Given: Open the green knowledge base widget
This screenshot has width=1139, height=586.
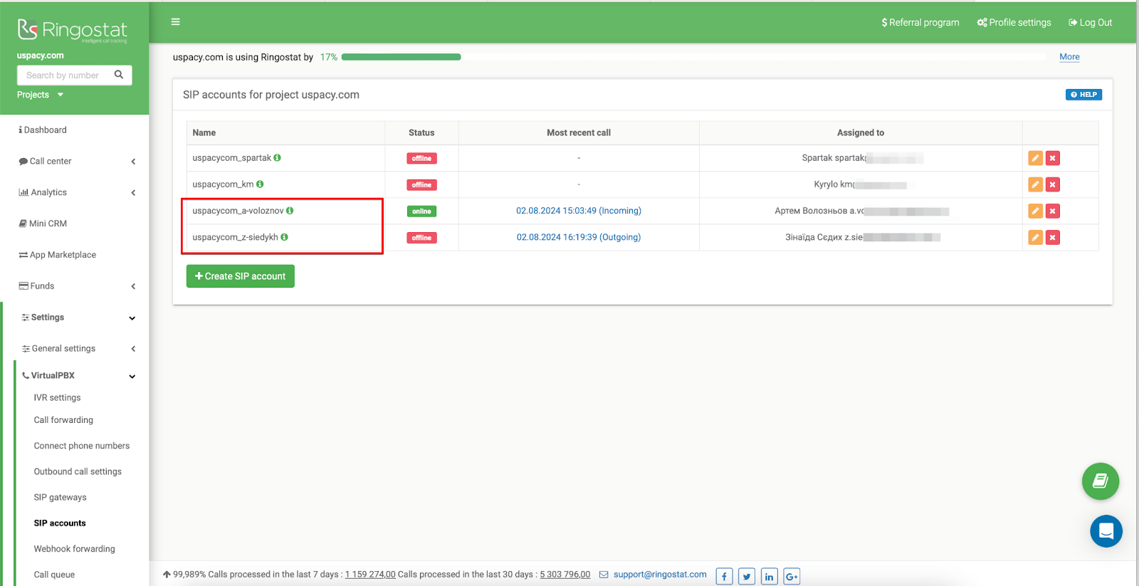Looking at the screenshot, I should click(1101, 481).
